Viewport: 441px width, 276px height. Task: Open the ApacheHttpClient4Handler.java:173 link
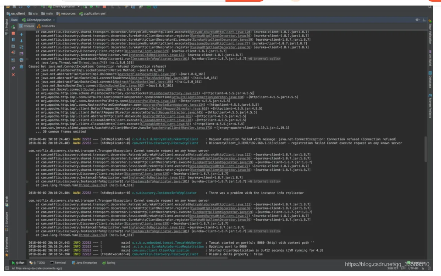click(182, 128)
